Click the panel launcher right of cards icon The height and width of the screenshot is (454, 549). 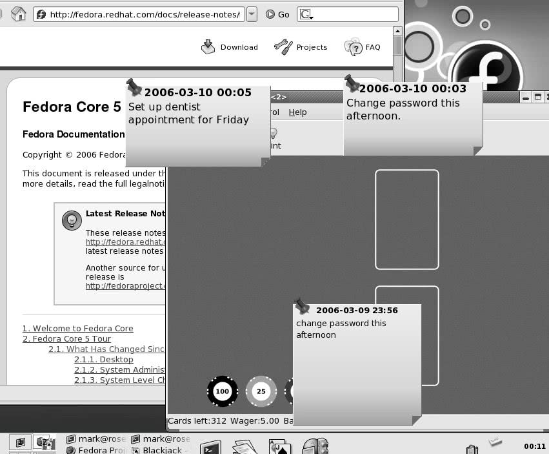click(315, 446)
